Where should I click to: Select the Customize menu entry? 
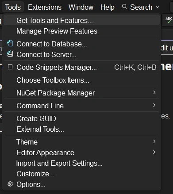(x=81, y=174)
